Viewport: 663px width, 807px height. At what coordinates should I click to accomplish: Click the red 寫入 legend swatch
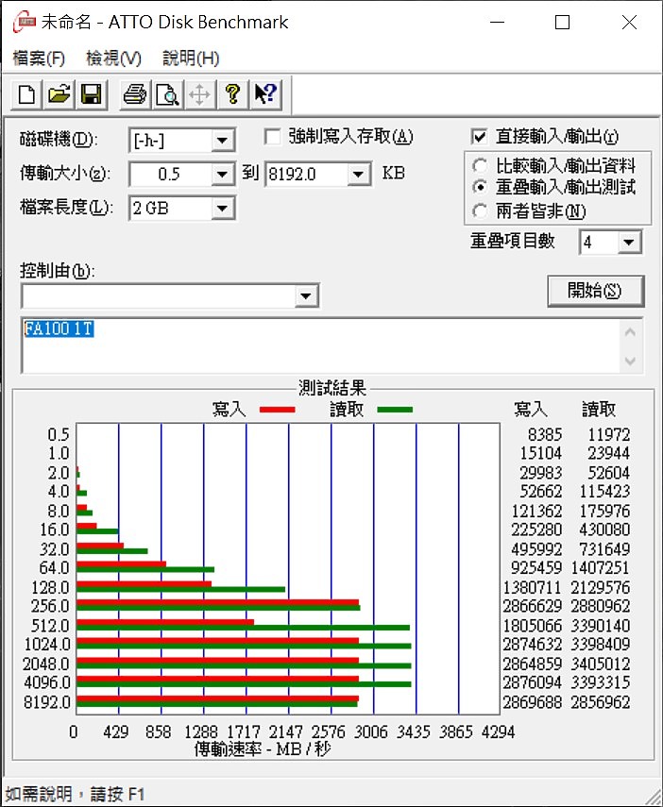[277, 410]
